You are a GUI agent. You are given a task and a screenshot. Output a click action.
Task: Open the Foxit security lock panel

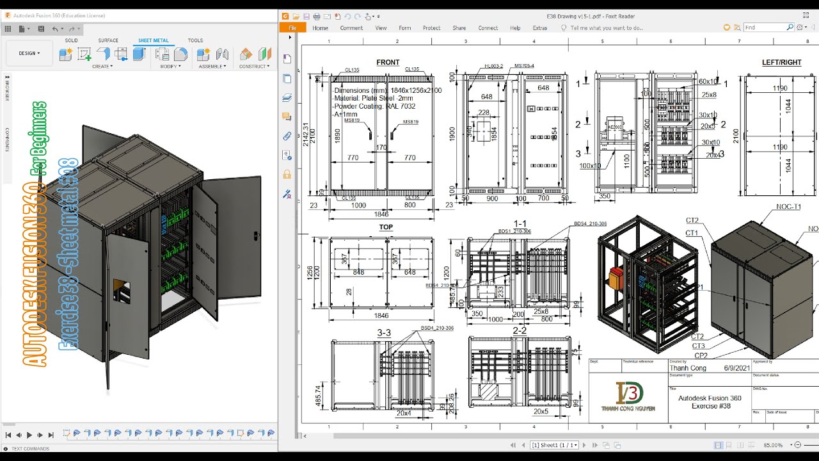coord(287,174)
